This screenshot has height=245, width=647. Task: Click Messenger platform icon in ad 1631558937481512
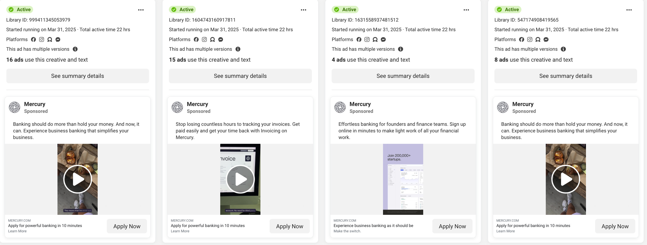click(x=383, y=39)
